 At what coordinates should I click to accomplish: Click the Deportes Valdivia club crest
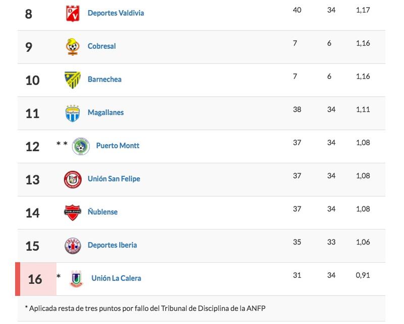click(73, 14)
